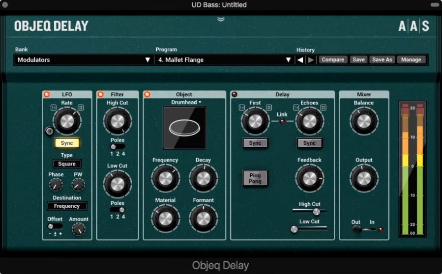Click the Material knob
Screen dimensions: 442x274
click(x=166, y=219)
